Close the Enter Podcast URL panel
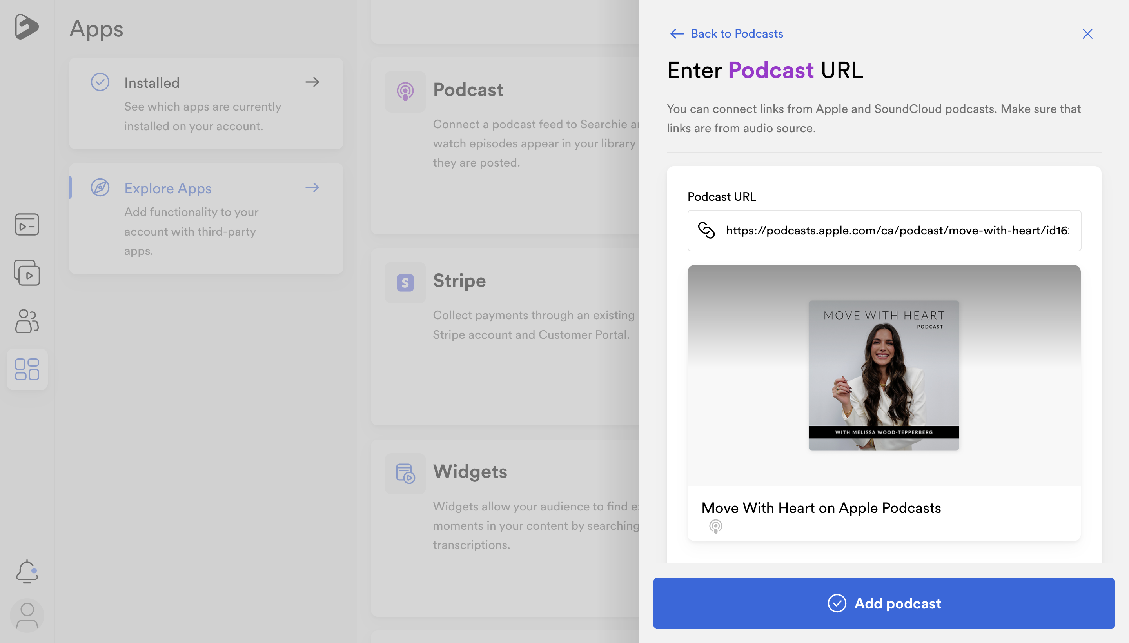This screenshot has width=1129, height=643. click(x=1087, y=34)
